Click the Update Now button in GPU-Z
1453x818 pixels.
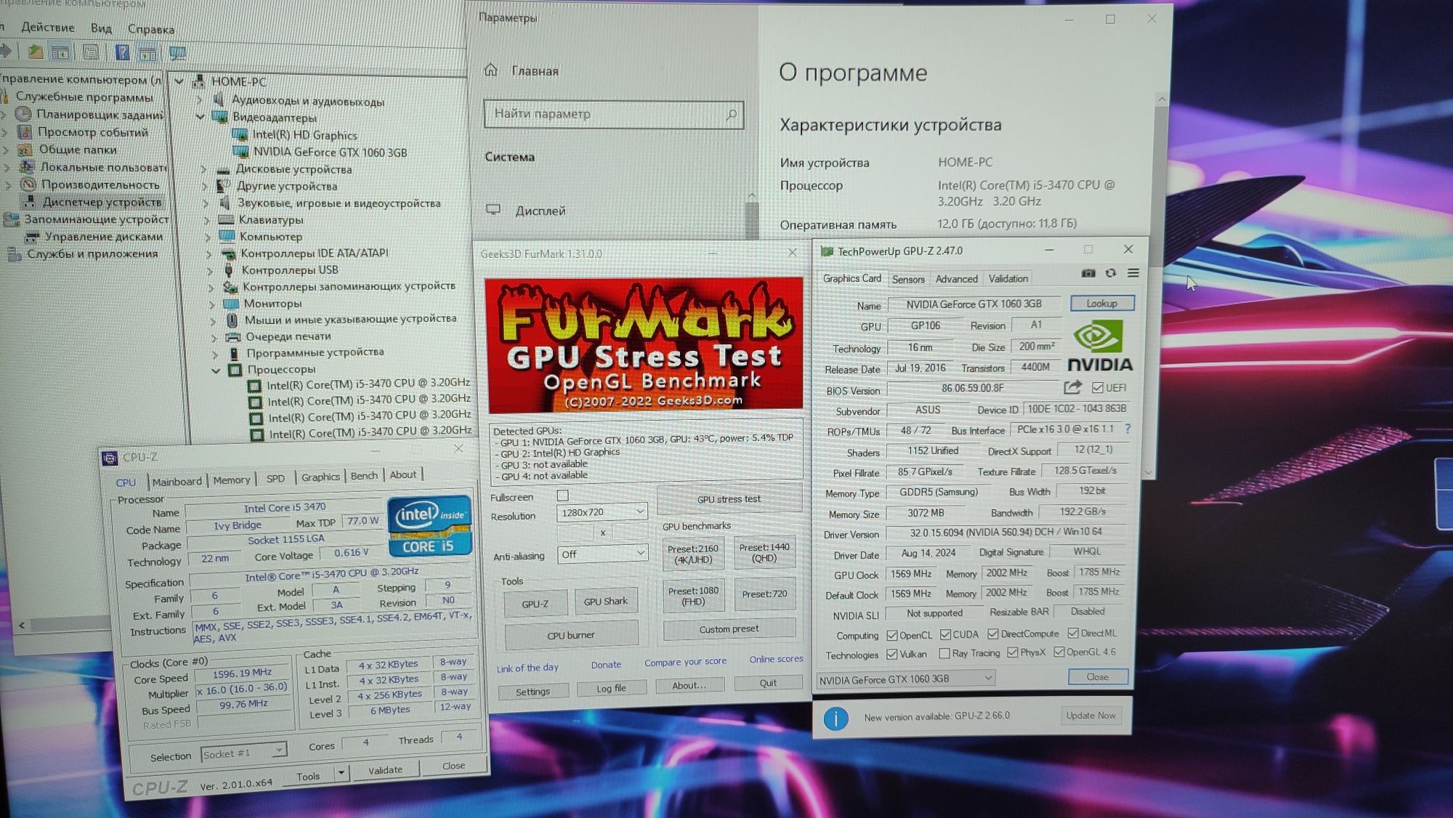pos(1090,716)
